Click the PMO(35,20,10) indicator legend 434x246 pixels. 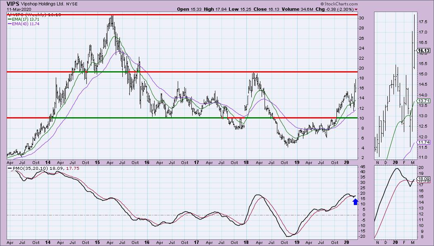pos(44,168)
